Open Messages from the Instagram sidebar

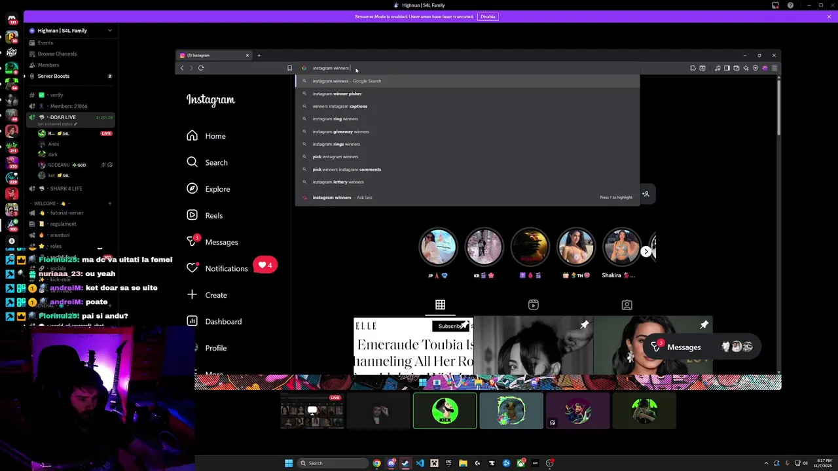pyautogui.click(x=212, y=242)
